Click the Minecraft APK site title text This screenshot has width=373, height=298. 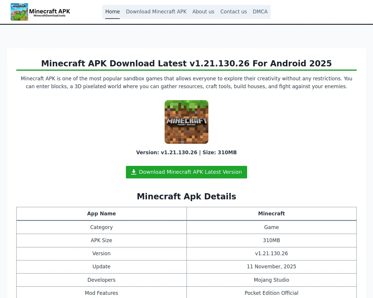point(50,11)
